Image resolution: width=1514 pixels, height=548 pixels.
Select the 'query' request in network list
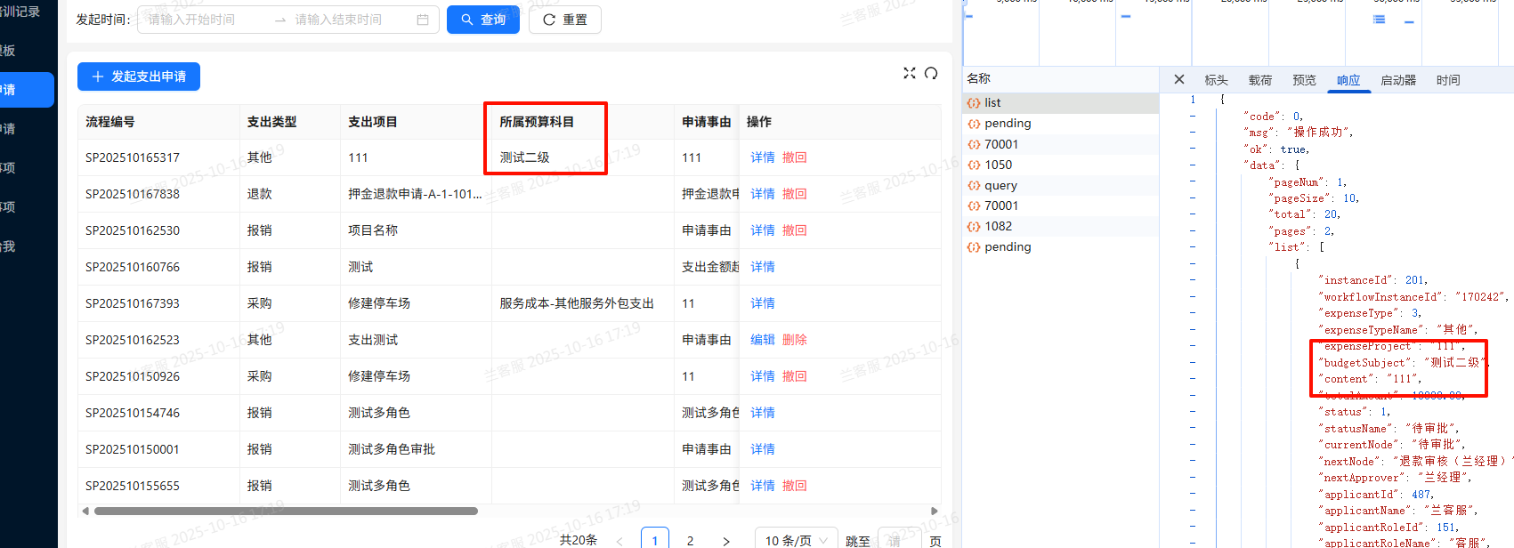(1000, 185)
